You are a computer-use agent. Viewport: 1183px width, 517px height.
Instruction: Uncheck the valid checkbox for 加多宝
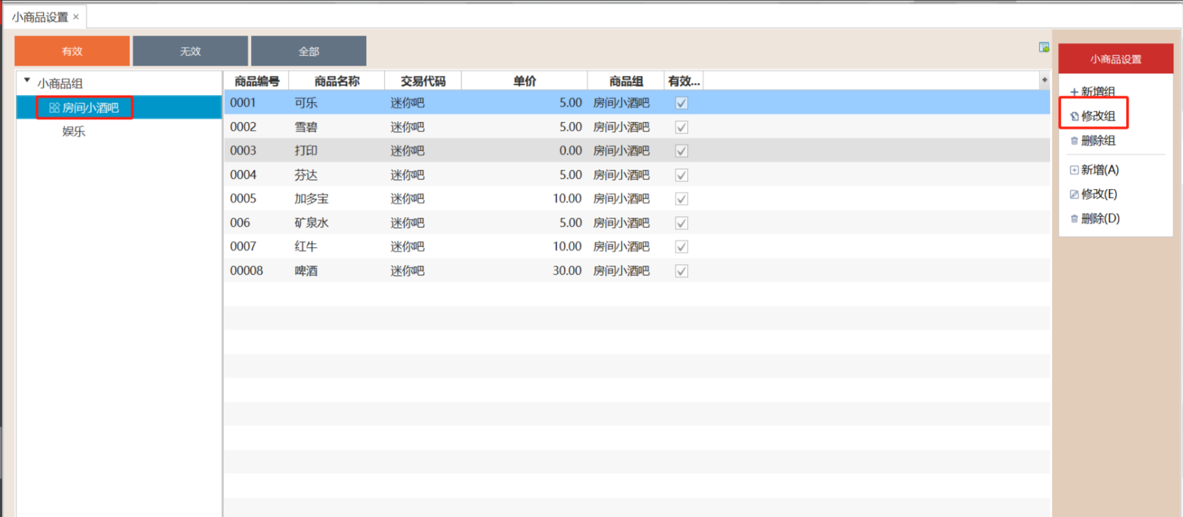point(681,199)
